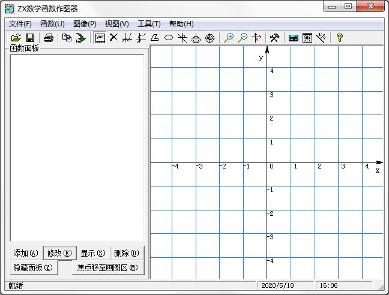Select the curve with vertical lines icon

127,38
